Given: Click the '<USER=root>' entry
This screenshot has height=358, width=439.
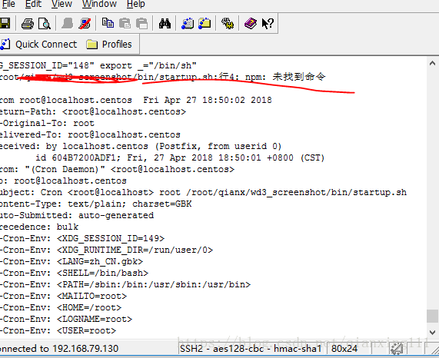Looking at the screenshot, I should (x=87, y=330).
